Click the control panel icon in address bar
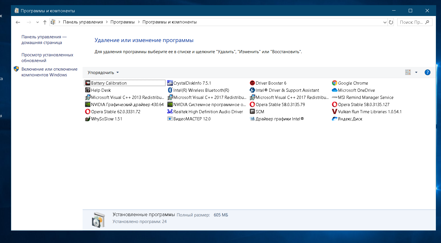Image resolution: width=441 pixels, height=243 pixels. pyautogui.click(x=53, y=22)
